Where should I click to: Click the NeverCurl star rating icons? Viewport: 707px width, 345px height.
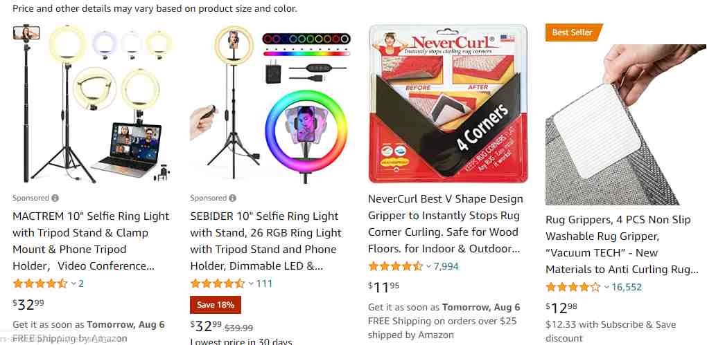pos(395,266)
